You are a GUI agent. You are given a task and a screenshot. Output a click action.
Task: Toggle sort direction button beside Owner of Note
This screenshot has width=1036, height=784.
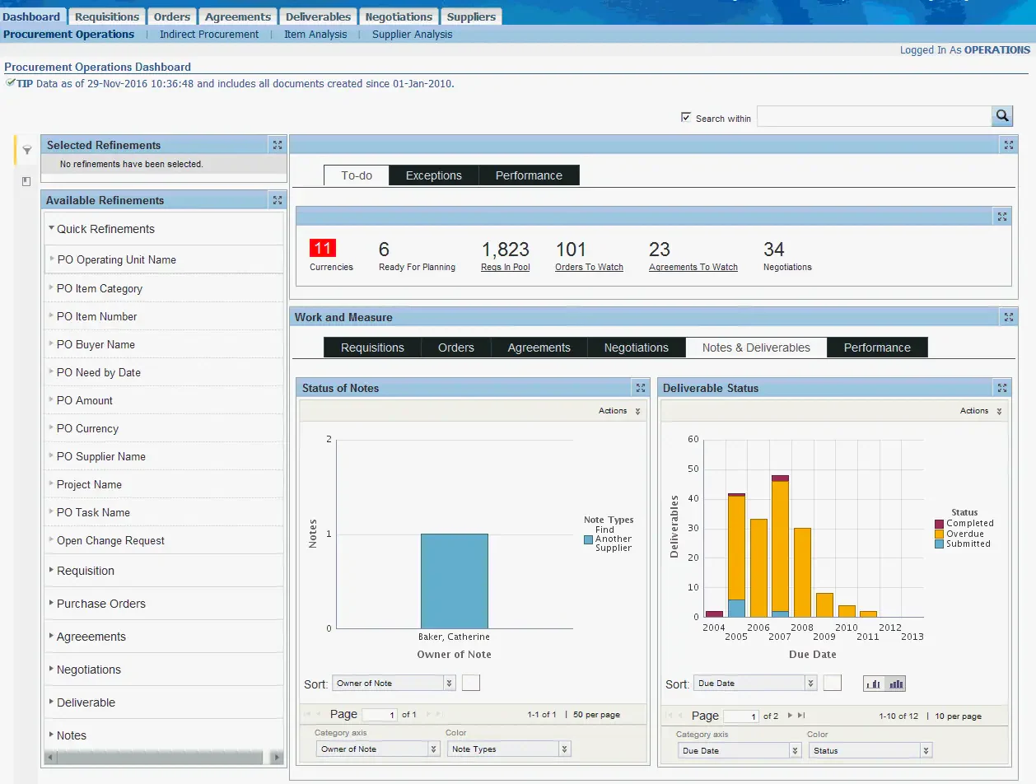[471, 683]
